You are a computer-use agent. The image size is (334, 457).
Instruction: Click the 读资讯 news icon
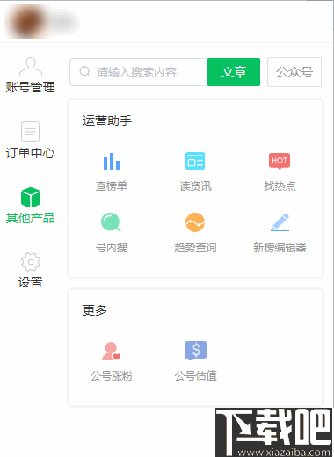coord(195,161)
